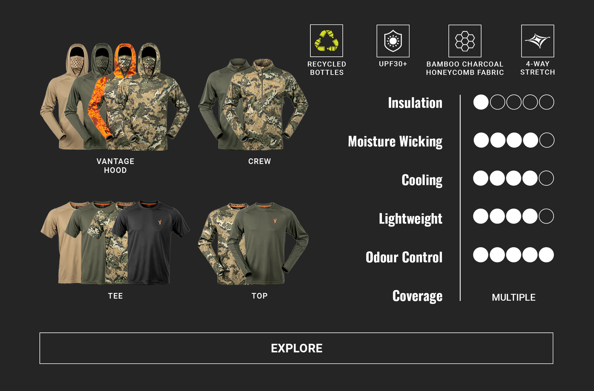Screen dimensions: 594x391
Task: Click the bamboo charcoal honeycomb icon
Action: 465,41
